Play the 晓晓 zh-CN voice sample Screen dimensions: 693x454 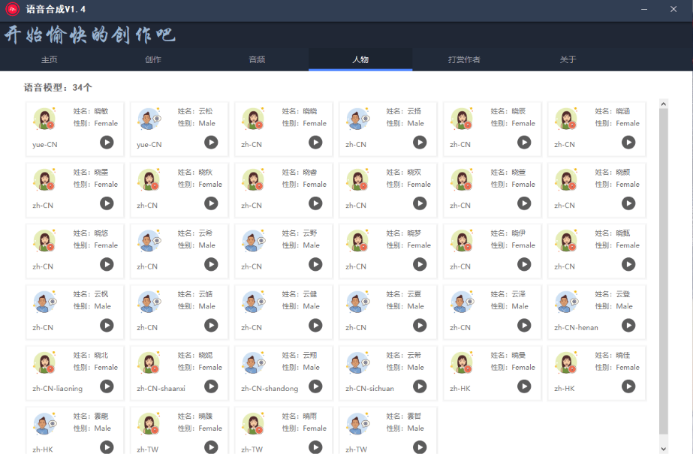click(x=315, y=142)
